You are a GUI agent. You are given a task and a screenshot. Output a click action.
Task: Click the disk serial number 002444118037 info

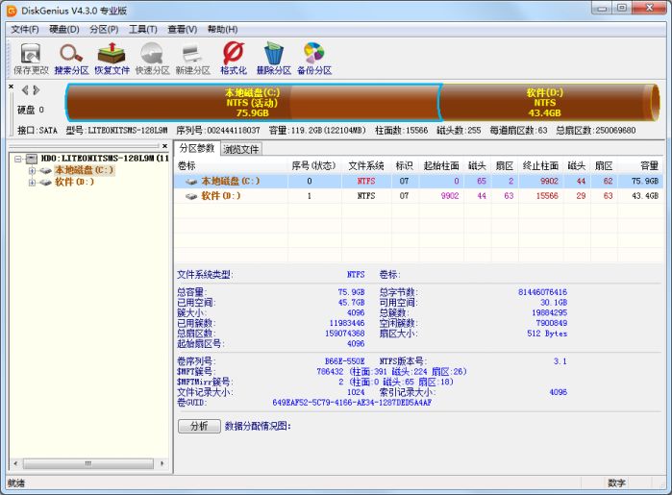(x=218, y=131)
